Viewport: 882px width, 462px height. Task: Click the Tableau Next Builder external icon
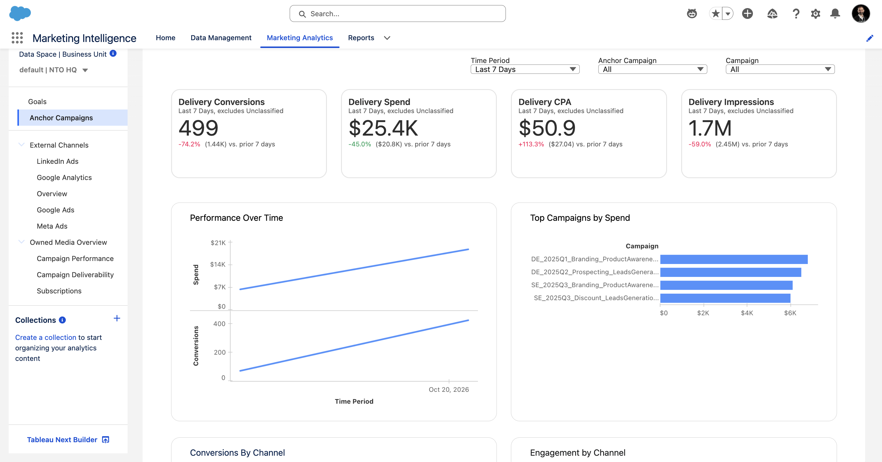pyautogui.click(x=105, y=440)
